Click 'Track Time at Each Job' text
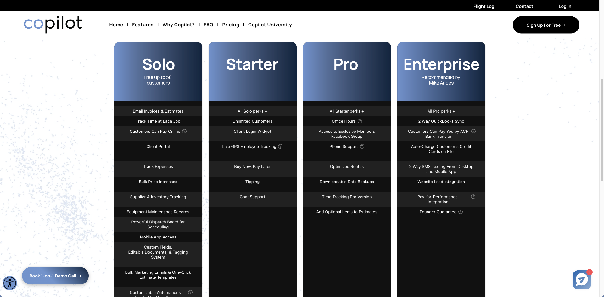The image size is (604, 297). coord(158,121)
